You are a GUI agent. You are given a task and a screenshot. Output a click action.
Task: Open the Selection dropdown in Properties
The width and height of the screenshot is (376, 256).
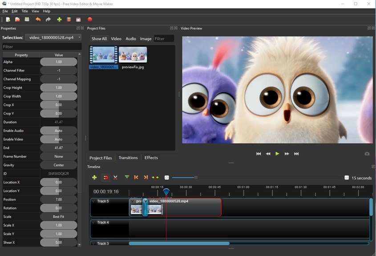[53, 38]
